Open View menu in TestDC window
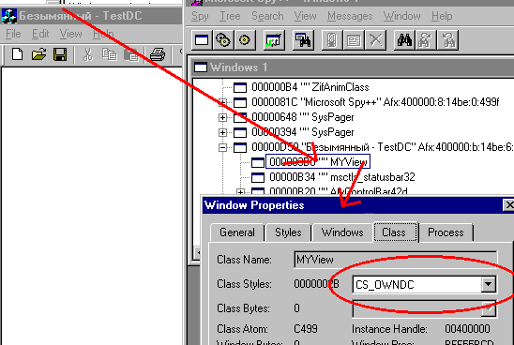 [x=70, y=34]
